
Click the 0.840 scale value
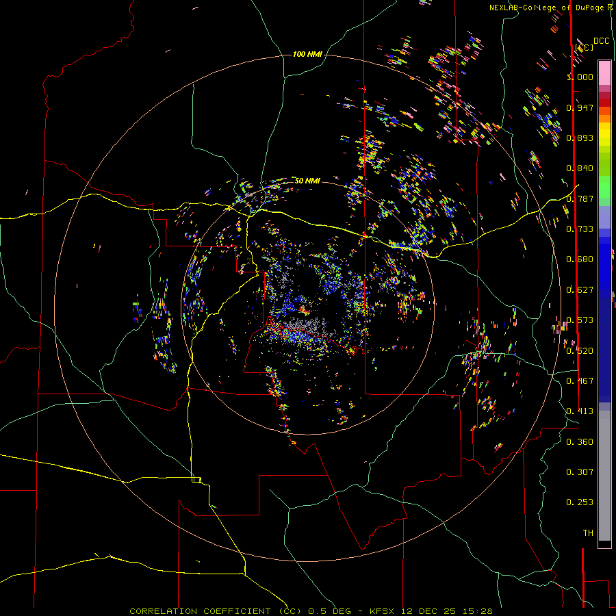(580, 168)
